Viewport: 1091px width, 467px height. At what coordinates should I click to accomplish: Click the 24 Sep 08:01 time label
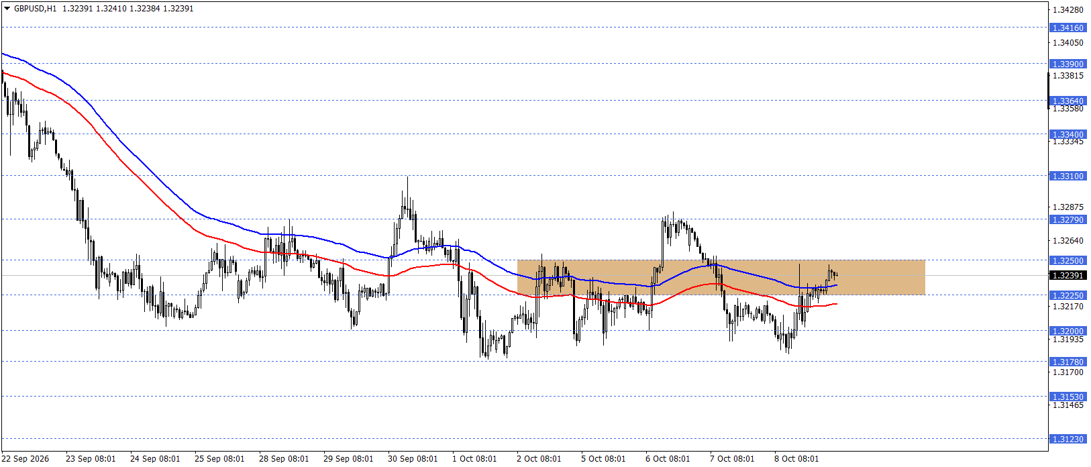click(x=155, y=459)
